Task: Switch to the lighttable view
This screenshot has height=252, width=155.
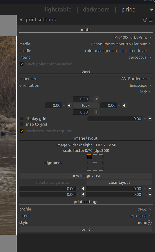Action: click(58, 9)
